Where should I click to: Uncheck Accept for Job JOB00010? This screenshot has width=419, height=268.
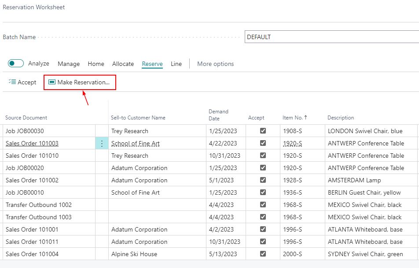pos(263,192)
